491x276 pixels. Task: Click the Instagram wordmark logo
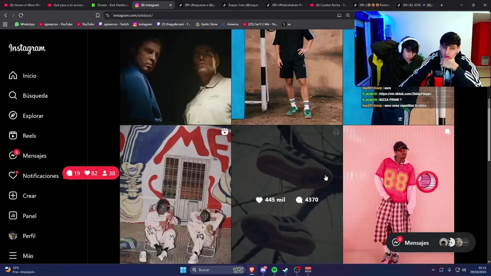pyautogui.click(x=27, y=48)
